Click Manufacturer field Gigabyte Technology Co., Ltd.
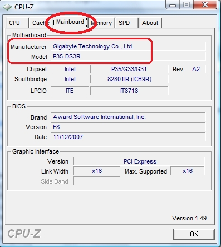This screenshot has height=247, width=221. click(128, 46)
